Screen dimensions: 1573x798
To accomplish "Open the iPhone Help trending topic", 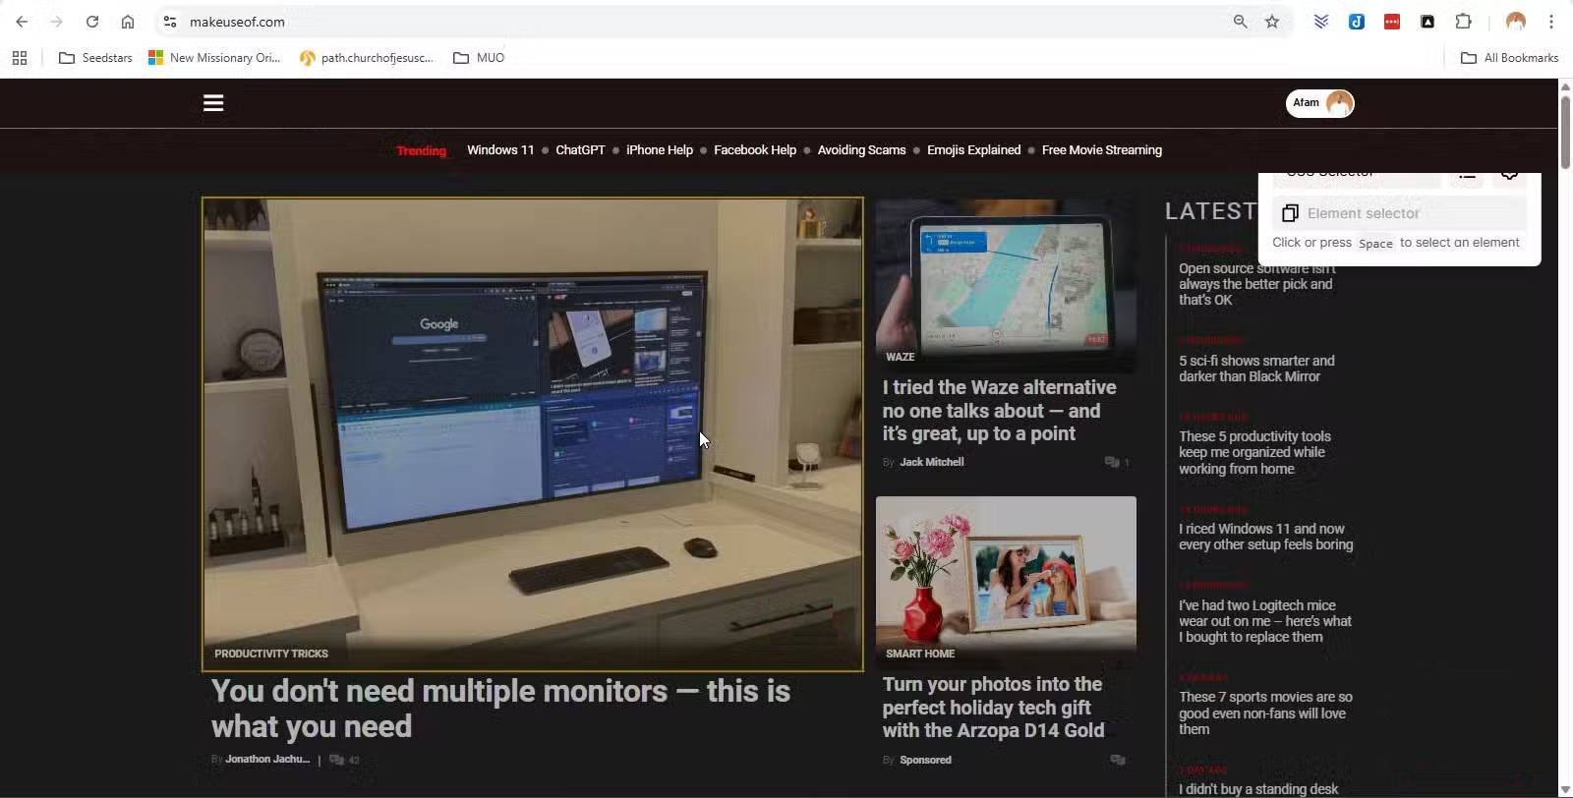I will [660, 150].
